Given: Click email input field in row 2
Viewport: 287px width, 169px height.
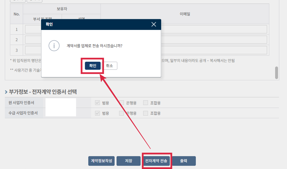Looking at the screenshot, I should coord(214,40).
